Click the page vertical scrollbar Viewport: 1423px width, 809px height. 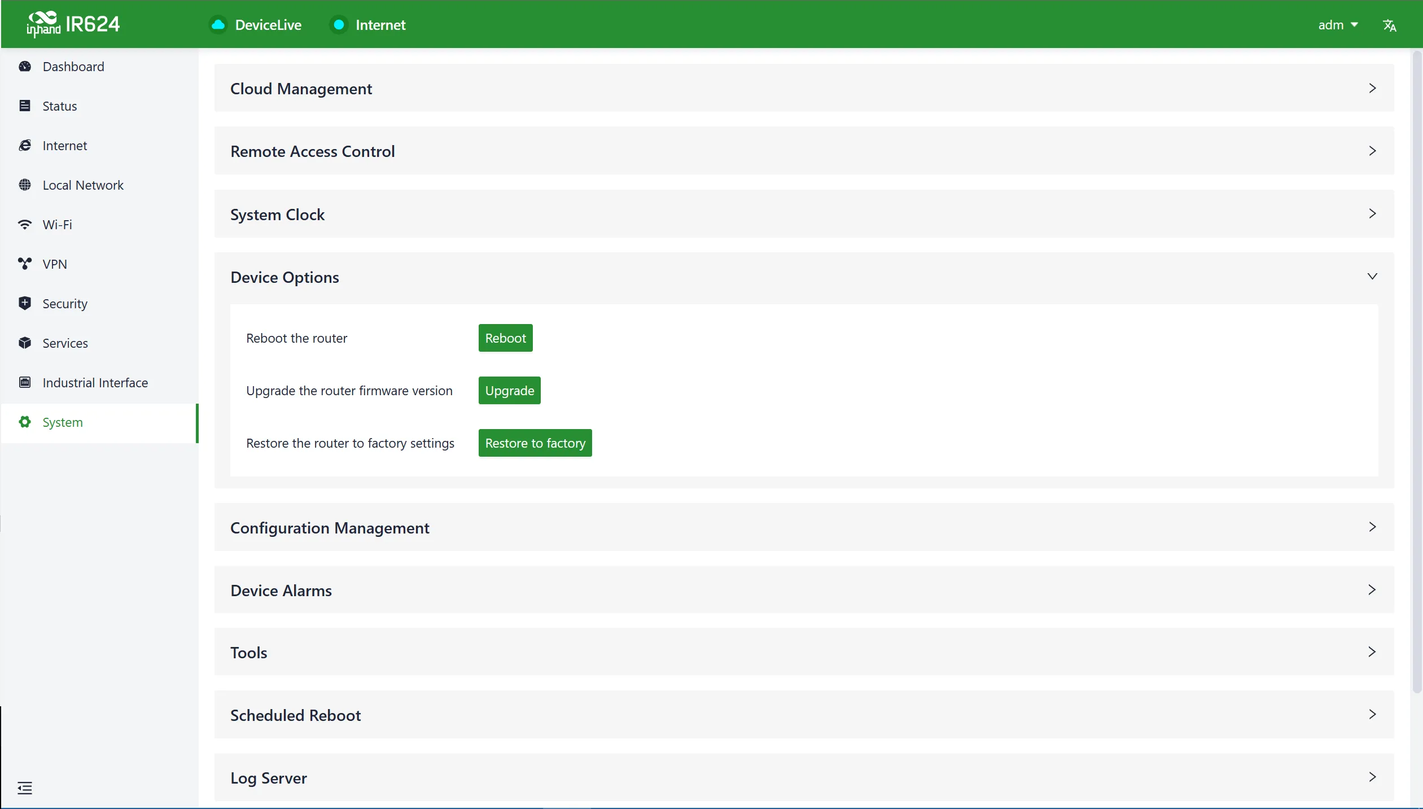pos(1417,373)
